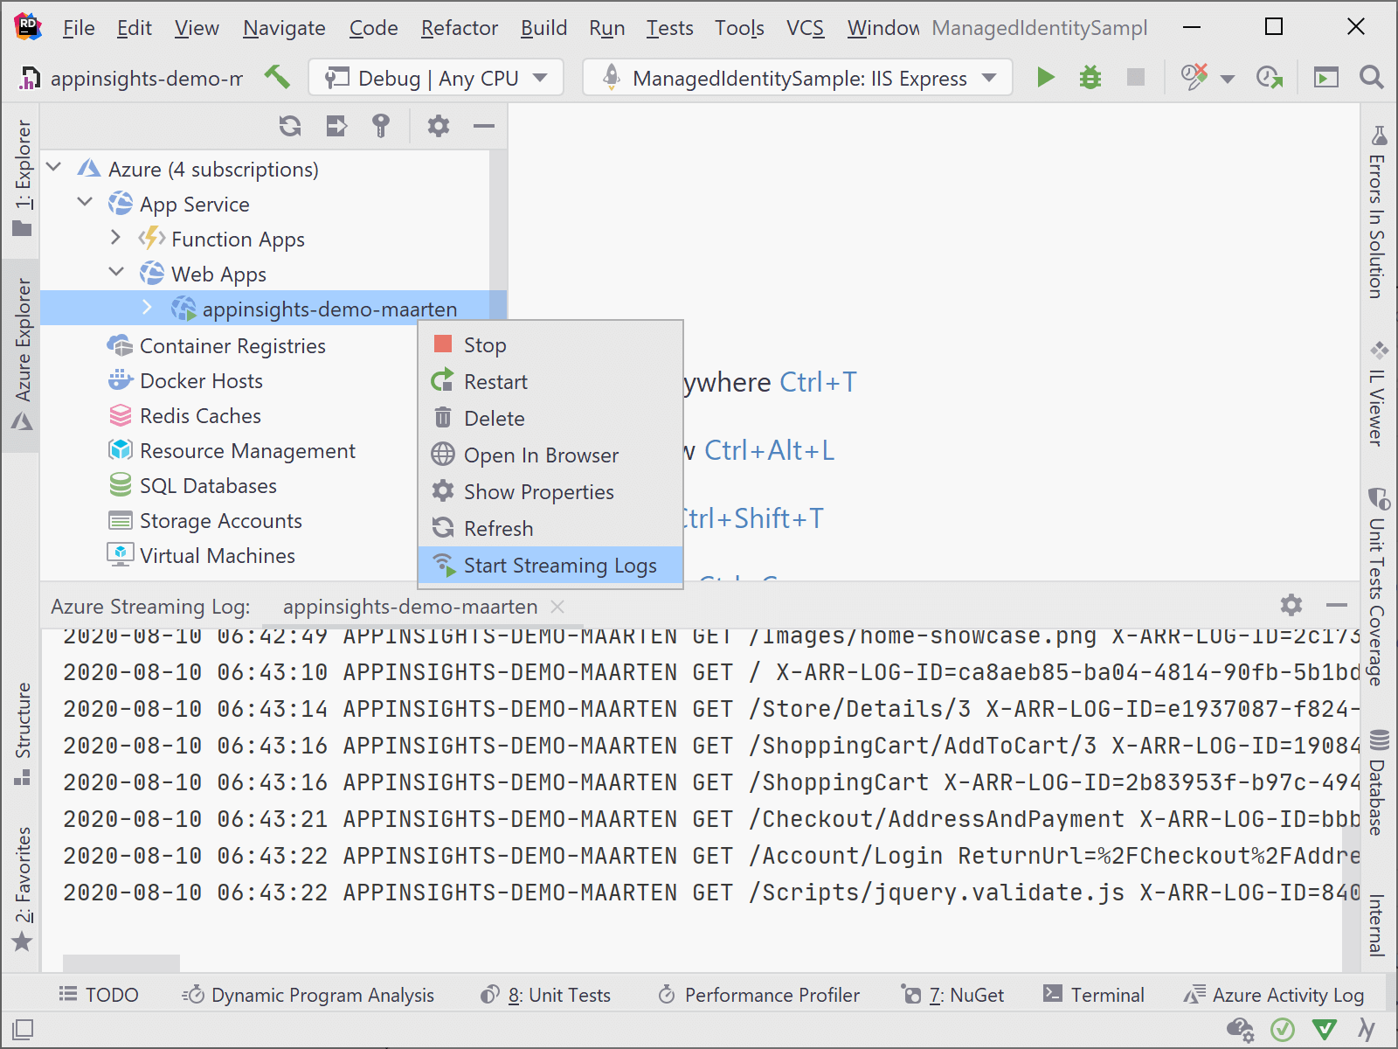The image size is (1398, 1049).
Task: Expand the appinsights-demo-maarten node
Action: 147,308
